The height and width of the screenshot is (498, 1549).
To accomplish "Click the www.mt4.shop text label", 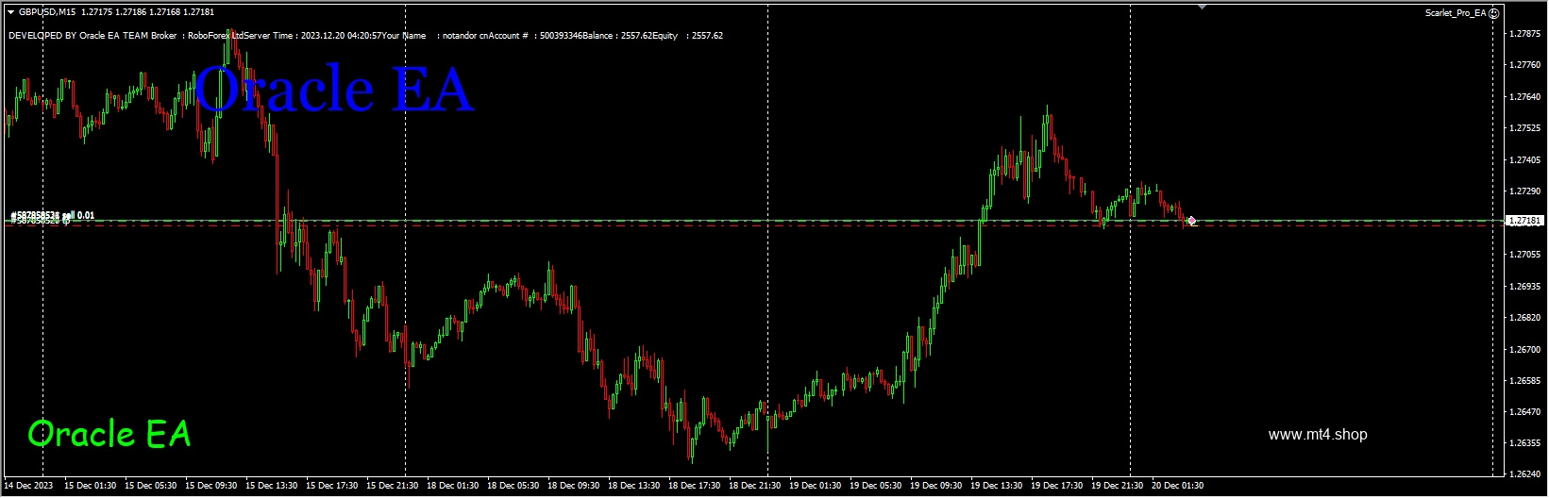I will point(1318,435).
